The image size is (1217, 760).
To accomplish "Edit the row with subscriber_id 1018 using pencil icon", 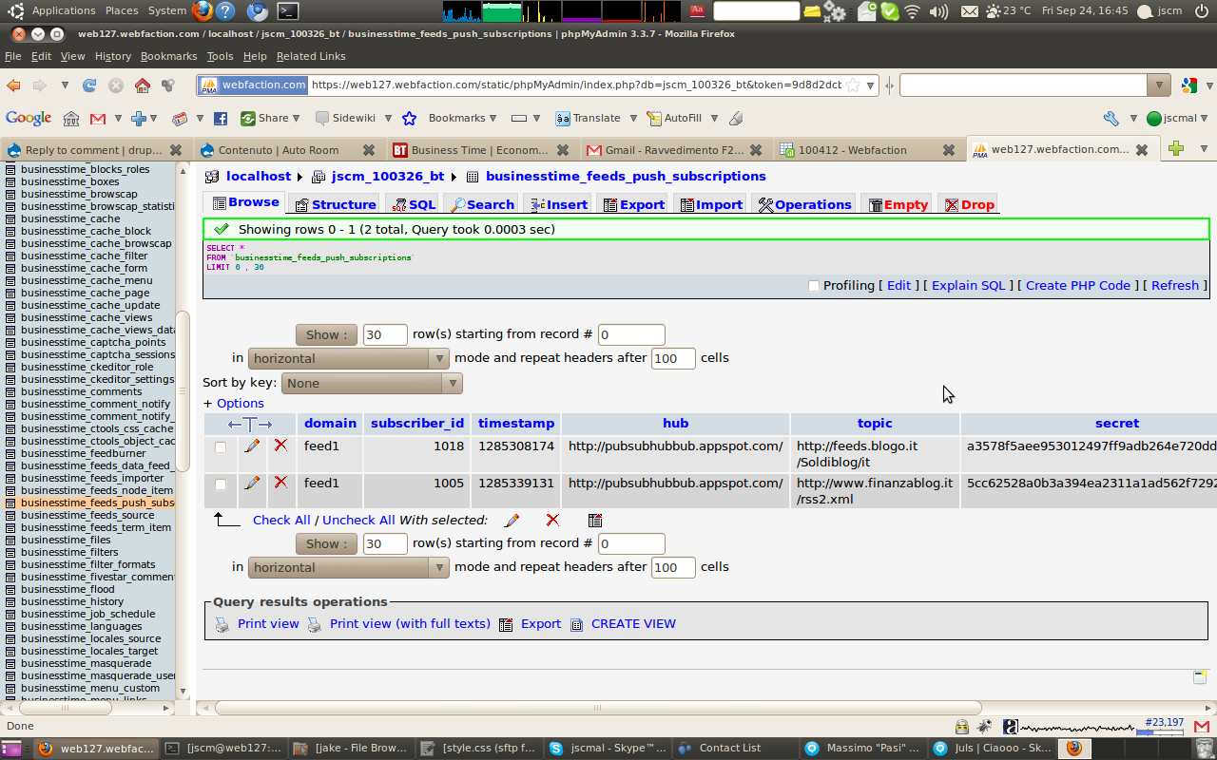I will (253, 446).
